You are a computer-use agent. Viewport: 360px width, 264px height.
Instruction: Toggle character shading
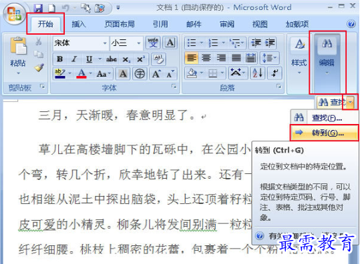(x=123, y=73)
